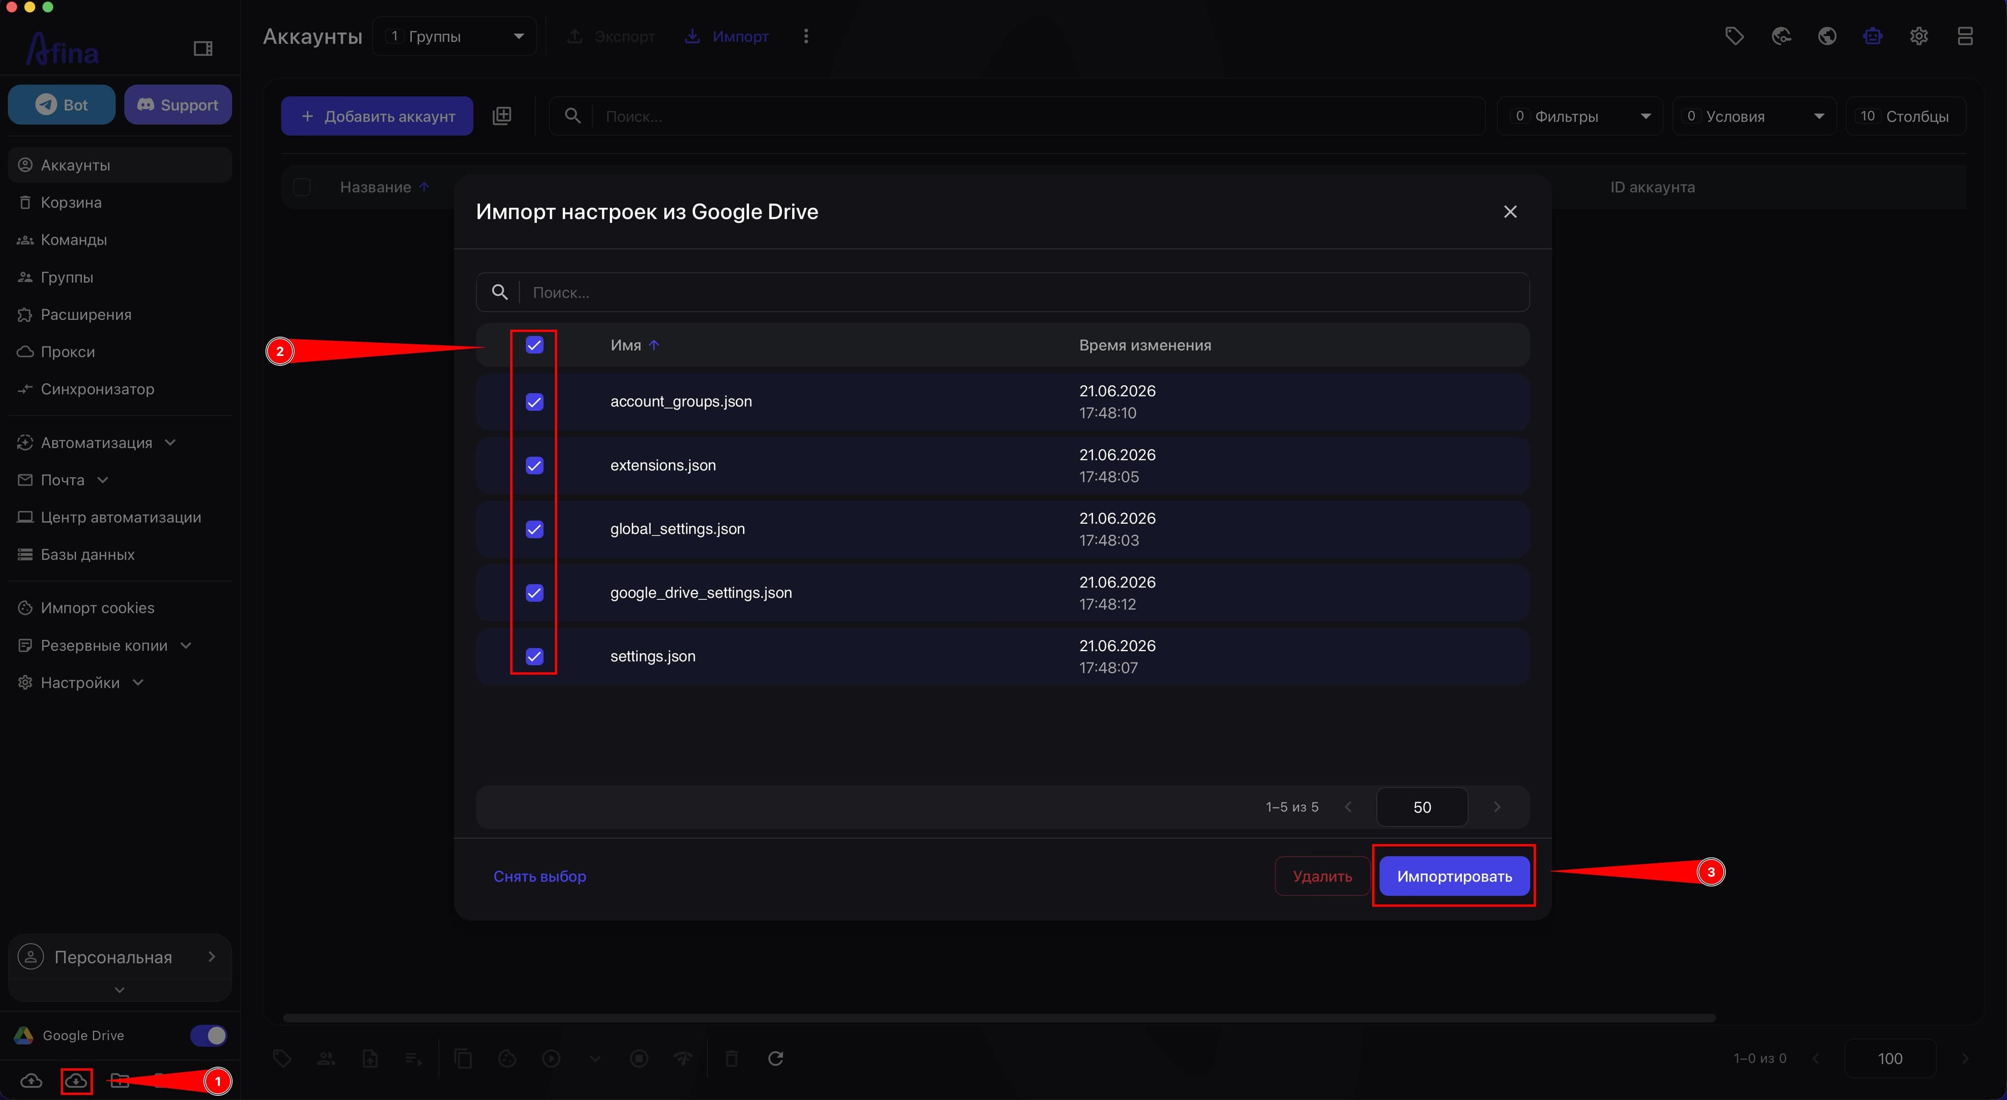Click the bulk add accounts icon
Viewport: 2007px width, 1100px height.
(x=502, y=116)
